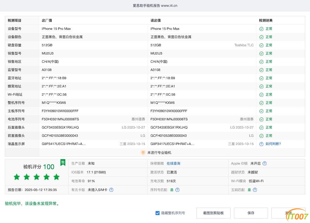Click 生产日期 value 未知
Image resolution: width=310 pixels, height=223 pixels.
point(91,163)
